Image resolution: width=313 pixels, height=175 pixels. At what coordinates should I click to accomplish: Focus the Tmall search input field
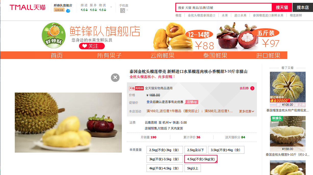coord(224,7)
